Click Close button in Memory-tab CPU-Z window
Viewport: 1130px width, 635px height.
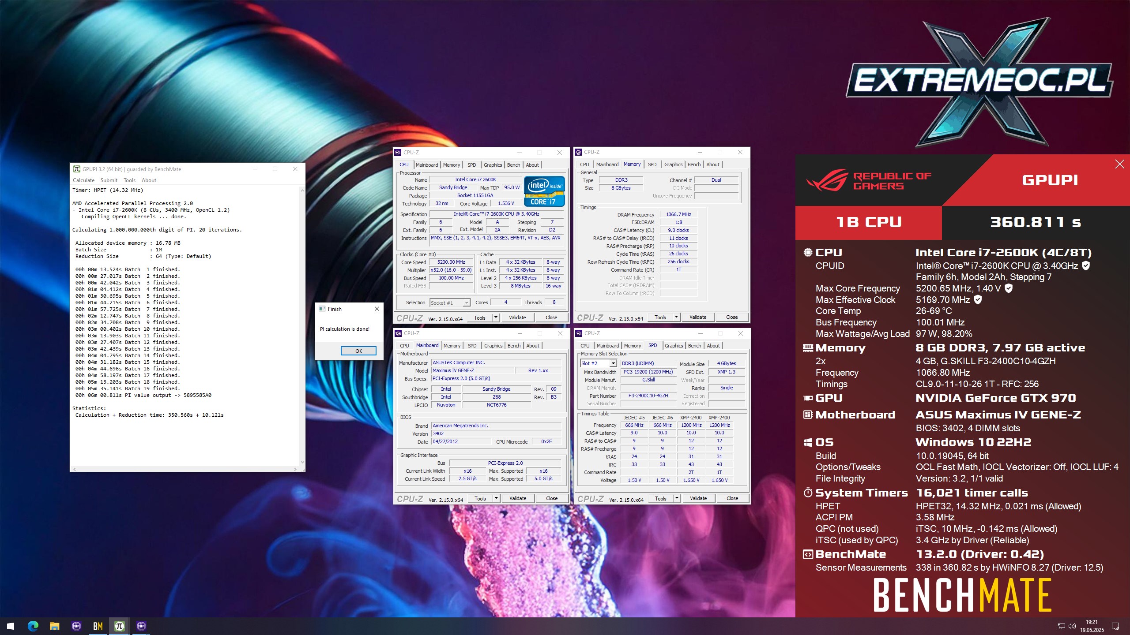click(x=731, y=317)
